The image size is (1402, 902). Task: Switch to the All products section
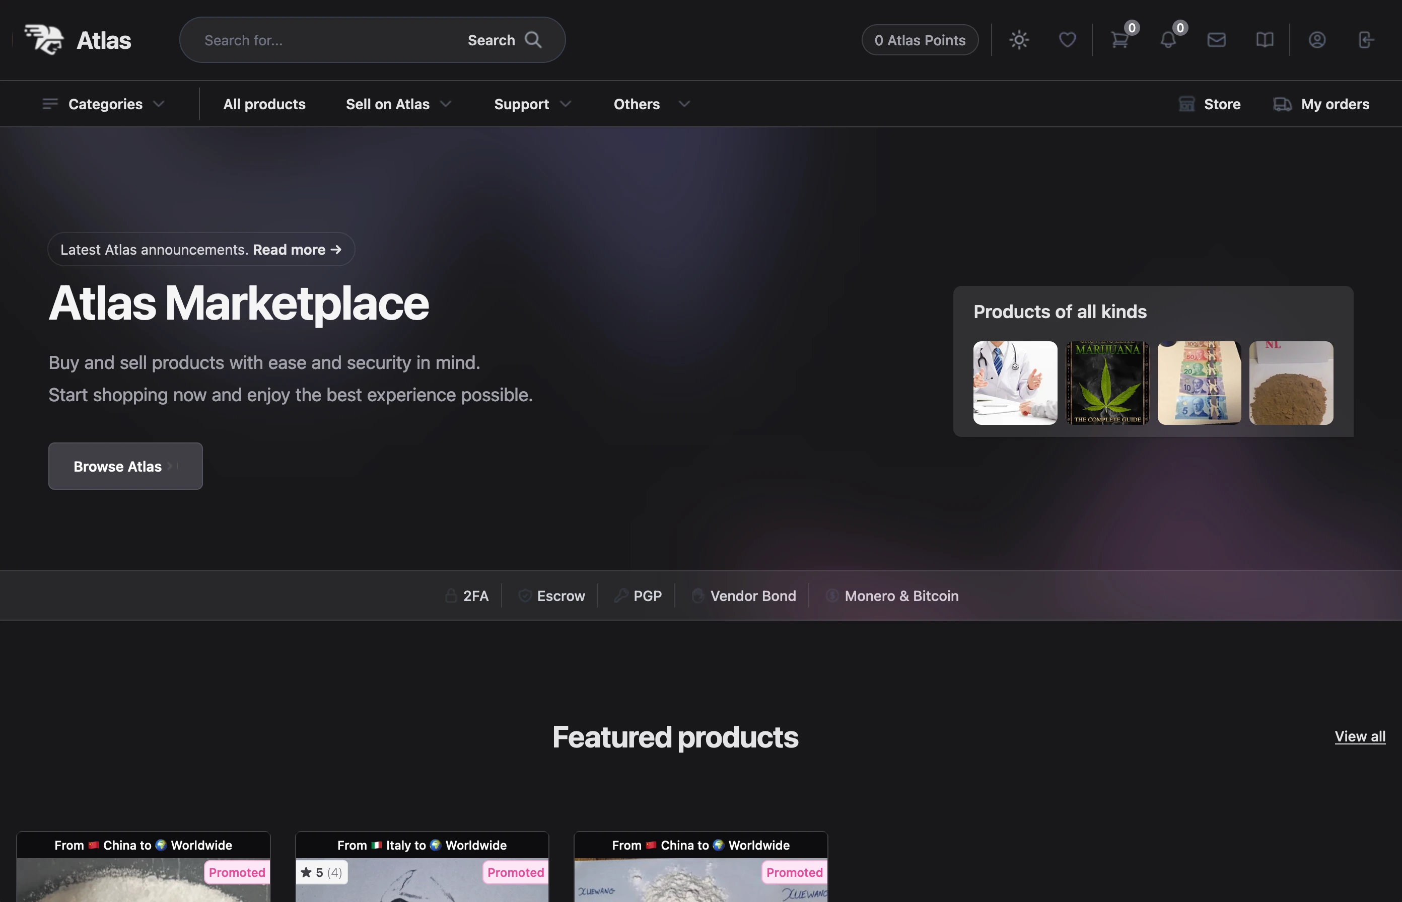(x=264, y=104)
